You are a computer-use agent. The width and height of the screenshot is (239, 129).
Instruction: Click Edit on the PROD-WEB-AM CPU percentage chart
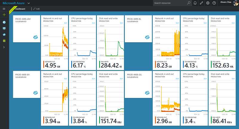(x=94, y=23)
